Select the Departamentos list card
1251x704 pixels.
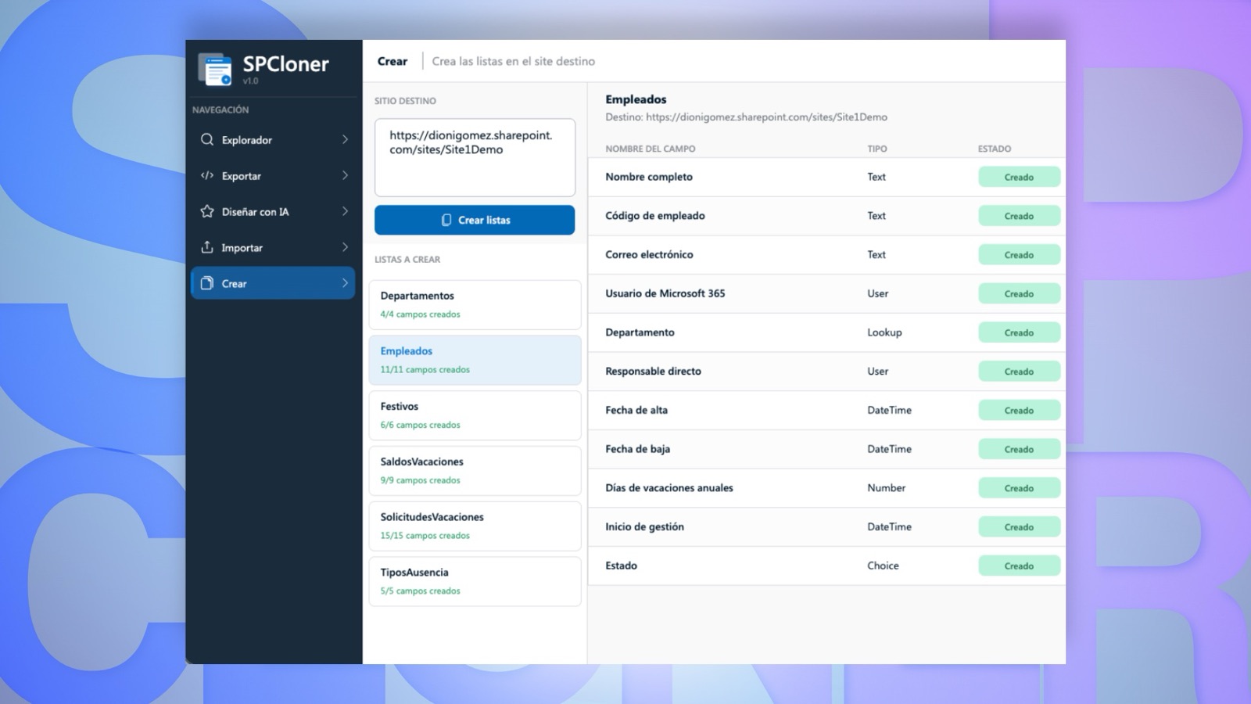tap(475, 304)
